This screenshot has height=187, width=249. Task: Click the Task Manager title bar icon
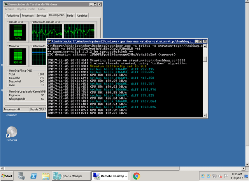tap(6, 4)
